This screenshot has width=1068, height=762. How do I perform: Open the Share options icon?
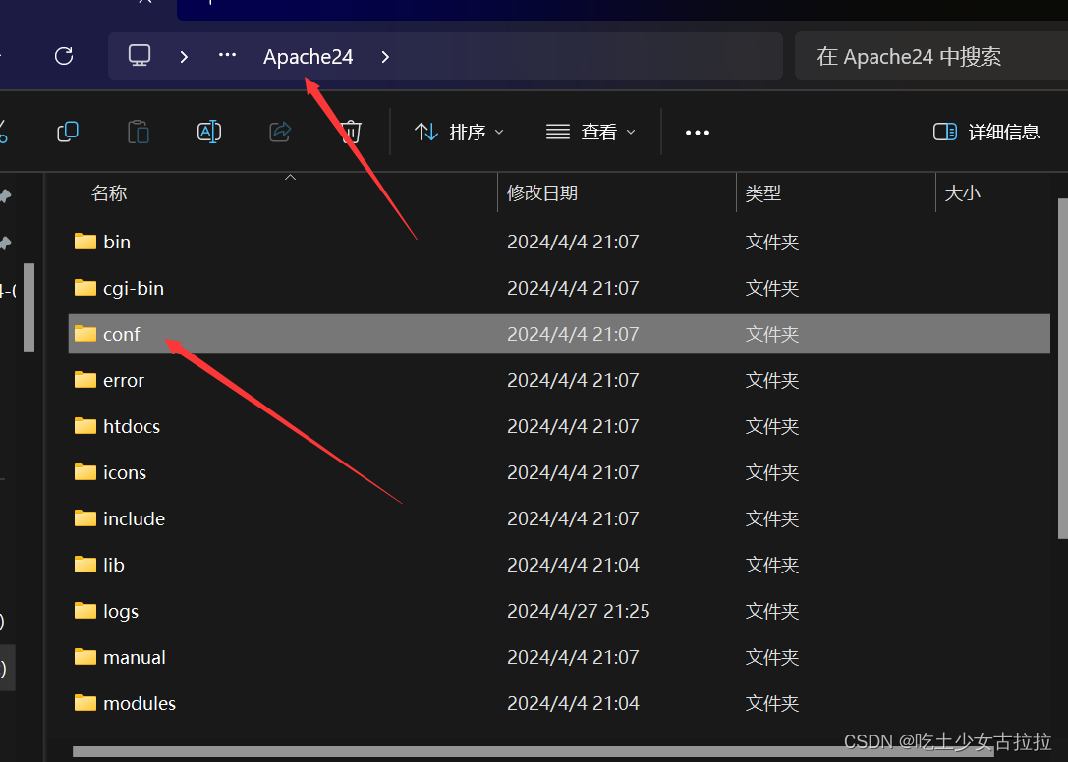(280, 131)
